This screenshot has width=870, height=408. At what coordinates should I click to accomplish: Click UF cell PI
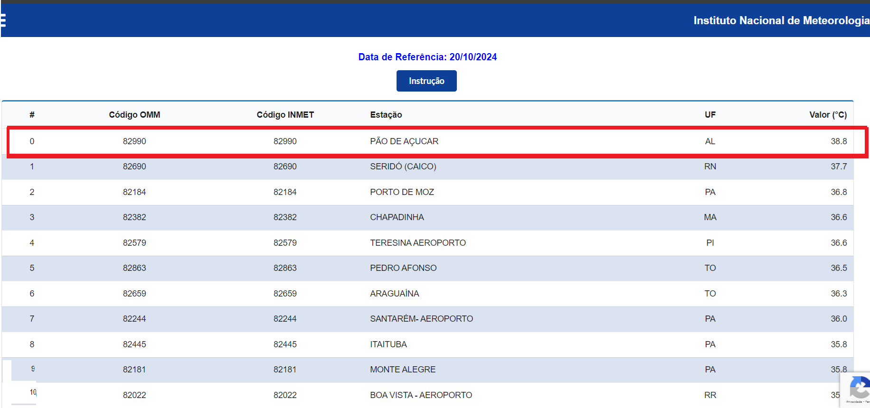click(x=710, y=243)
